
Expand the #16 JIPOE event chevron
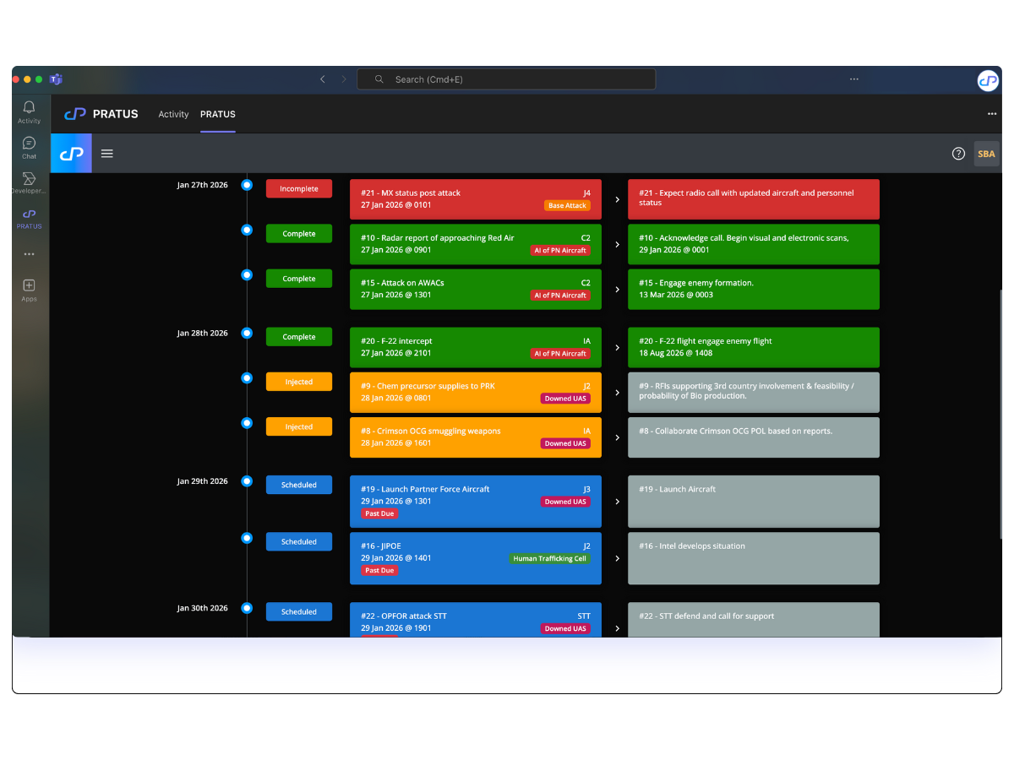(617, 558)
